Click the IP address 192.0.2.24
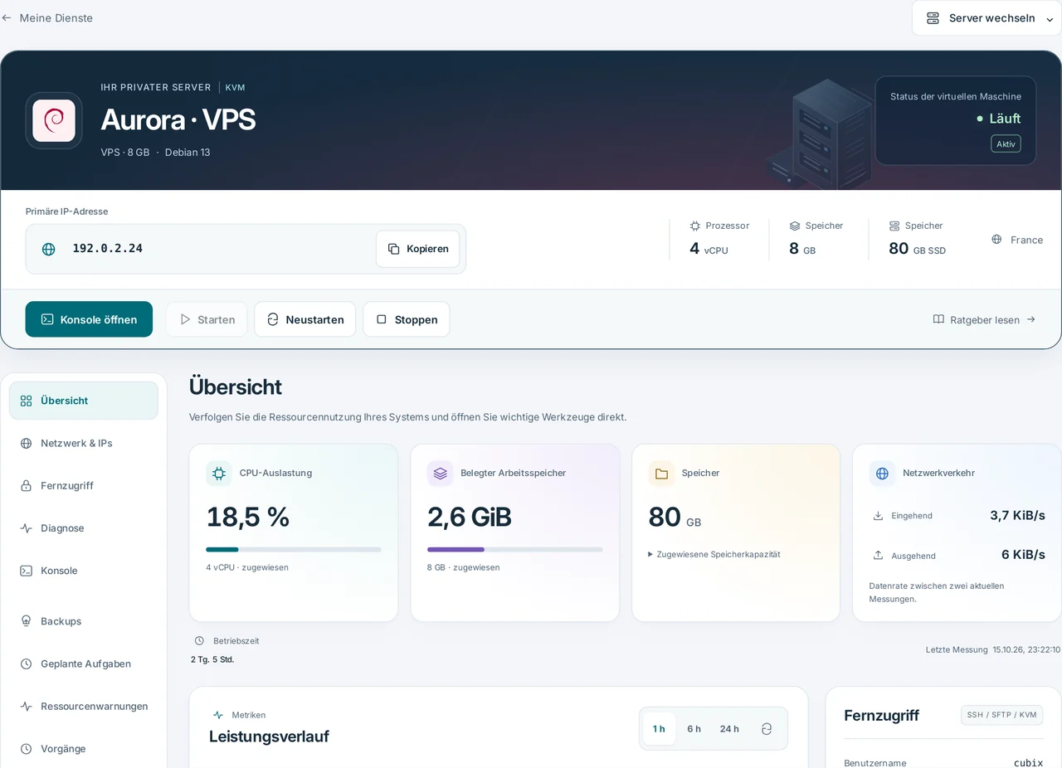The image size is (1062, 768). (108, 249)
